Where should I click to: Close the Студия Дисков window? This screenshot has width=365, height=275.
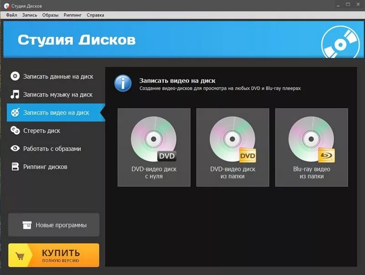tap(358, 5)
